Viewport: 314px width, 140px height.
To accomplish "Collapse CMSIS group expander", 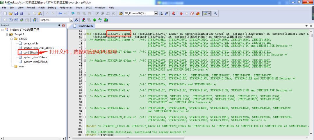I will pos(12,39).
